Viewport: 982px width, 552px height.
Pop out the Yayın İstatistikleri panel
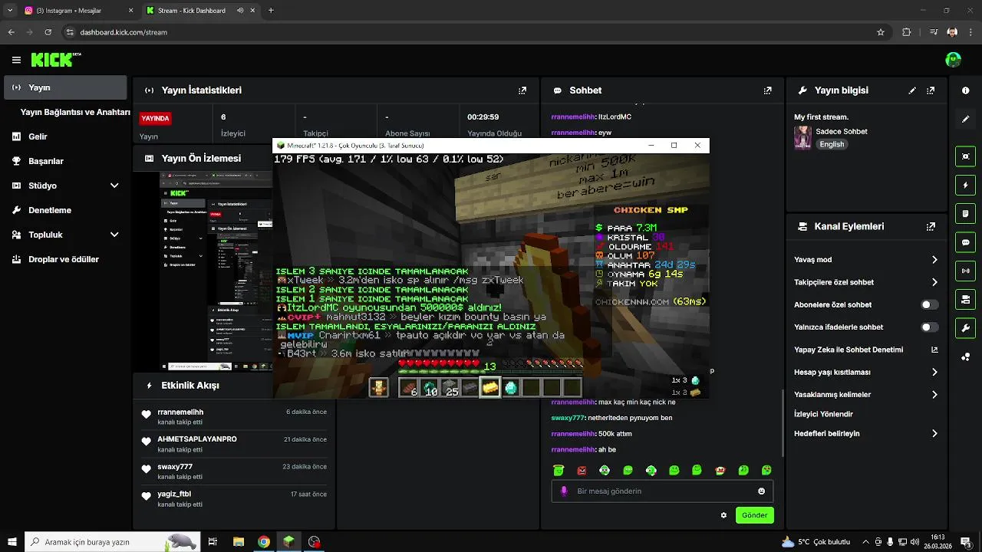coord(522,90)
